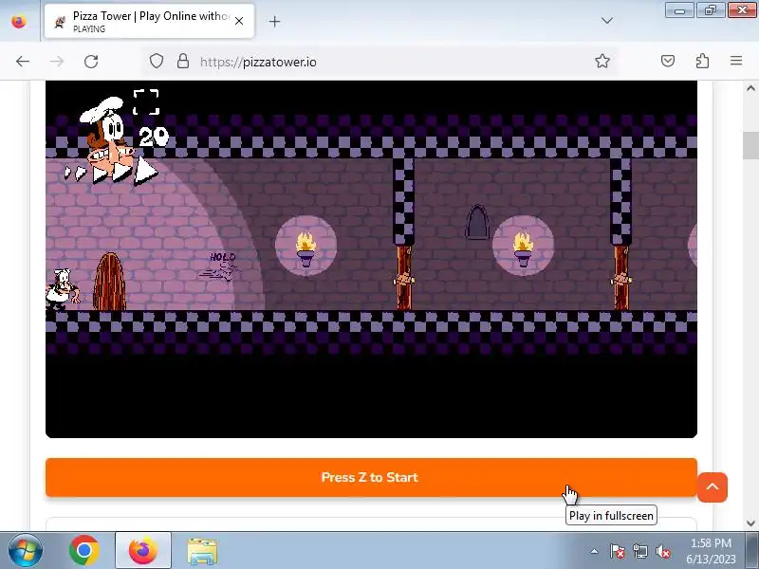
Task: Open a new tab with plus button
Action: 274,21
